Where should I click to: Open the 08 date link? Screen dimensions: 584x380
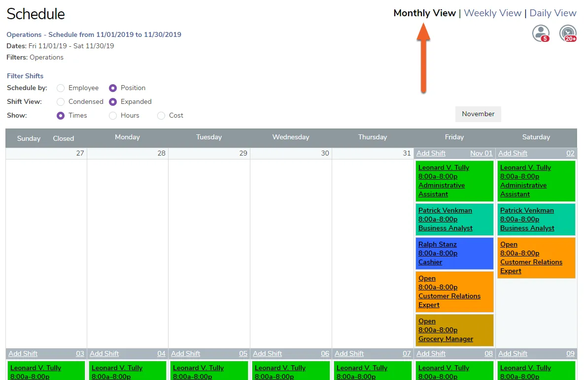coord(489,353)
